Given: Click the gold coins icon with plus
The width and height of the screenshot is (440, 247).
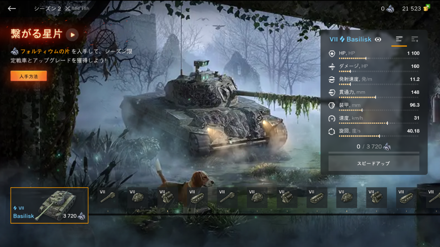Looking at the screenshot, I should coord(426,8).
